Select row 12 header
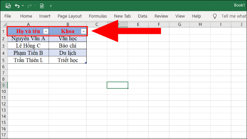The height and width of the screenshot is (139, 247). coord(4,104)
